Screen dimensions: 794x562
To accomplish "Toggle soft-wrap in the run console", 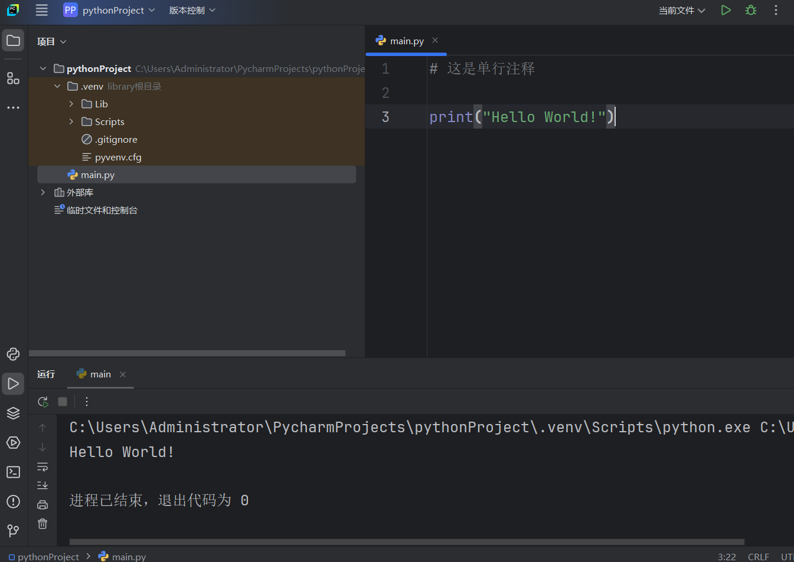I will point(43,466).
